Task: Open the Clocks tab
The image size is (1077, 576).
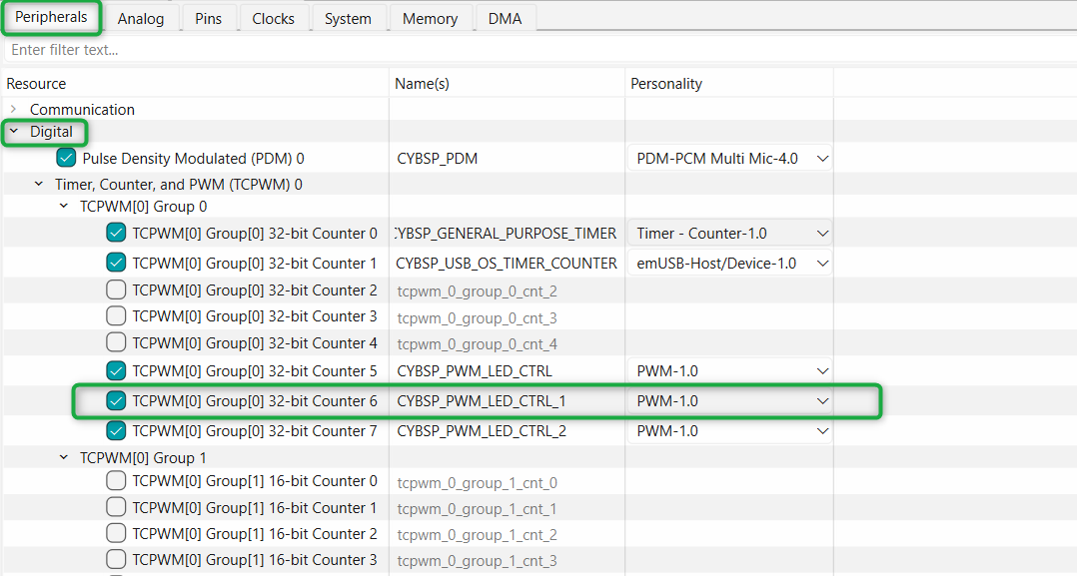Action: (x=273, y=18)
